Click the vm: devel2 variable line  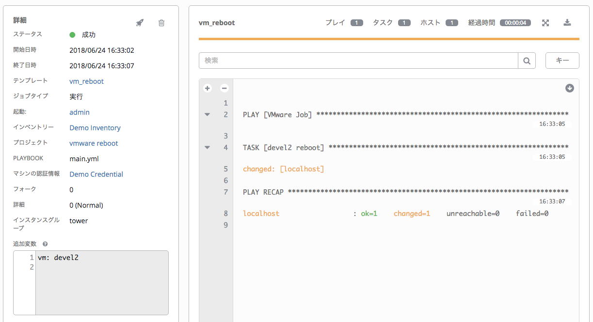58,258
